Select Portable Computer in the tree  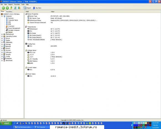pos(14,30)
